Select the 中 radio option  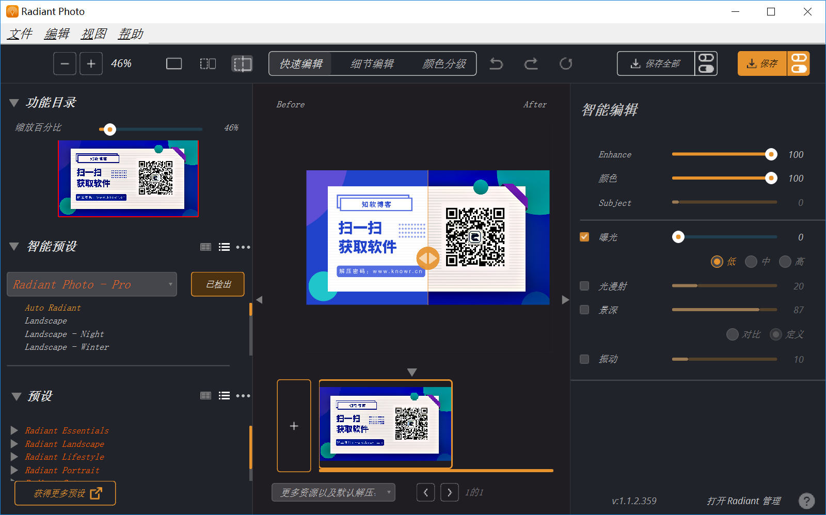(x=751, y=262)
